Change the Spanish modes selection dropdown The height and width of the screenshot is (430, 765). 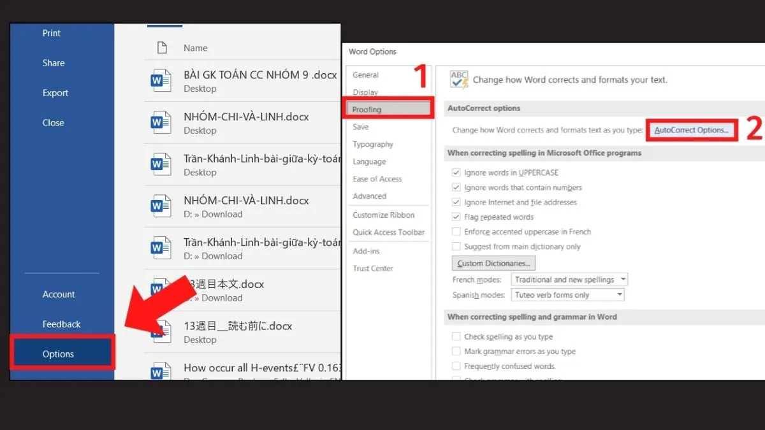point(567,294)
